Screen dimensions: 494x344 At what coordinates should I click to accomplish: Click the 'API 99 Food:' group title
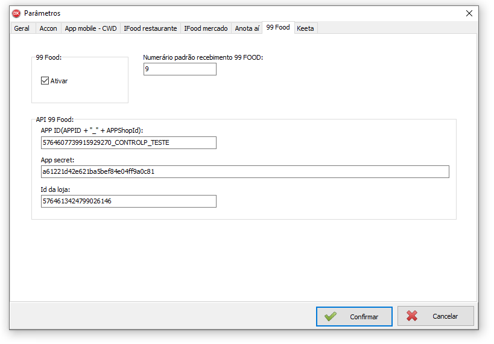pyautogui.click(x=54, y=119)
